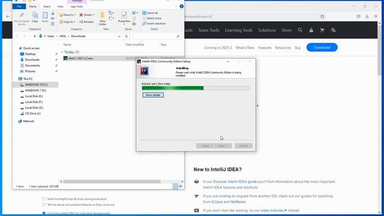Click the Copy icon in ribbon
The height and width of the screenshot is (216, 384).
pos(35,17)
